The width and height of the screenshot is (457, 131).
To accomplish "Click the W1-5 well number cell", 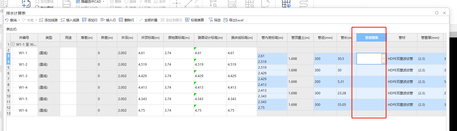I will (24, 99).
